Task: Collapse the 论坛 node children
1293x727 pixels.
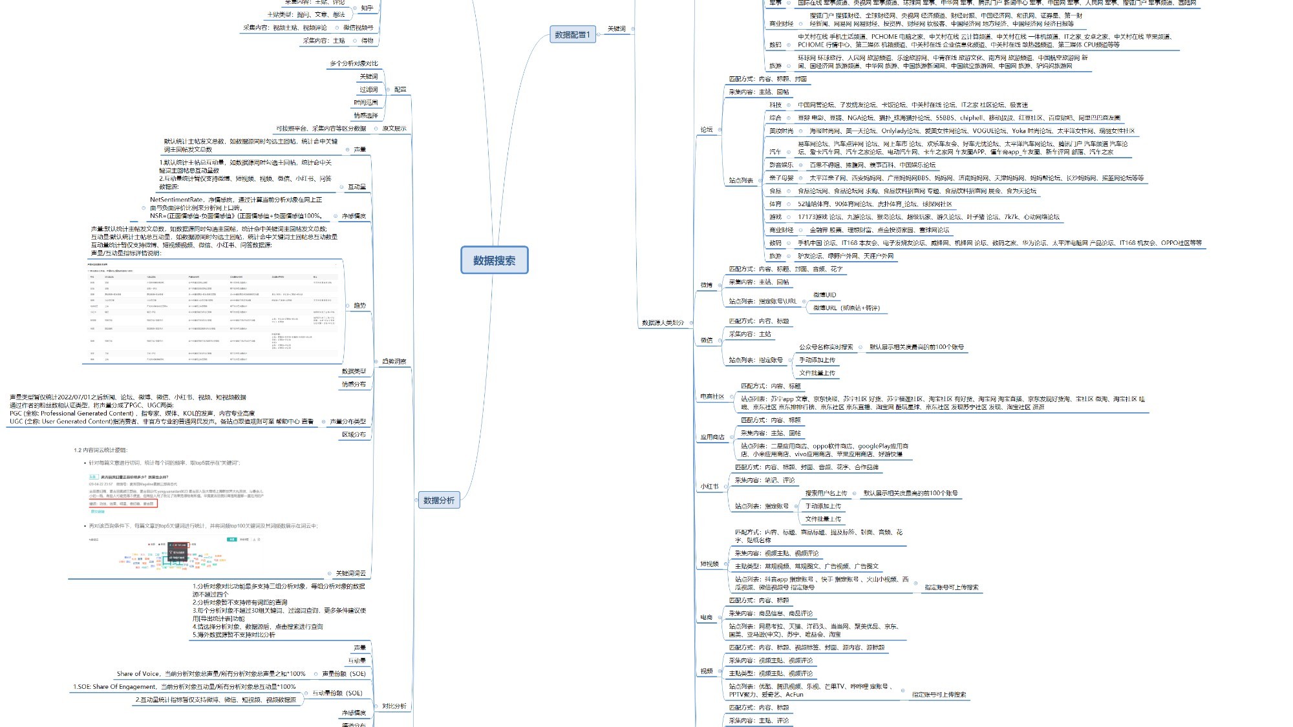Action: (720, 130)
